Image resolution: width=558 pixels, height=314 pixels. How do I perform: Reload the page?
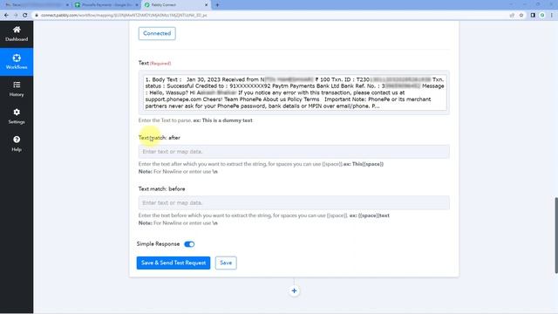tap(25, 16)
